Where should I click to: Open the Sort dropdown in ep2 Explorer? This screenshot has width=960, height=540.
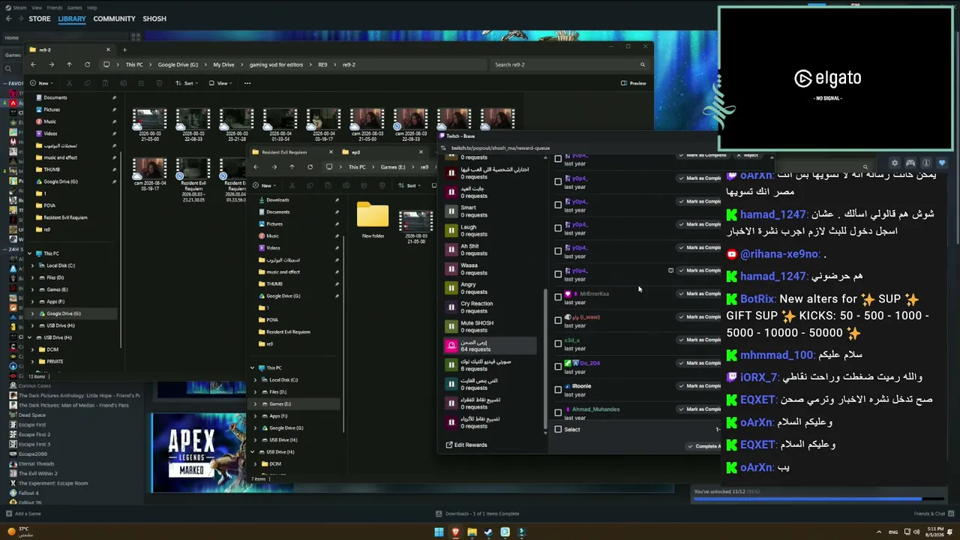409,185
